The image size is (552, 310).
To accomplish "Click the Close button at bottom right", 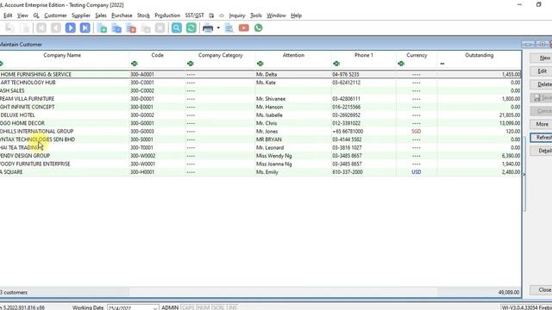I will click(542, 290).
